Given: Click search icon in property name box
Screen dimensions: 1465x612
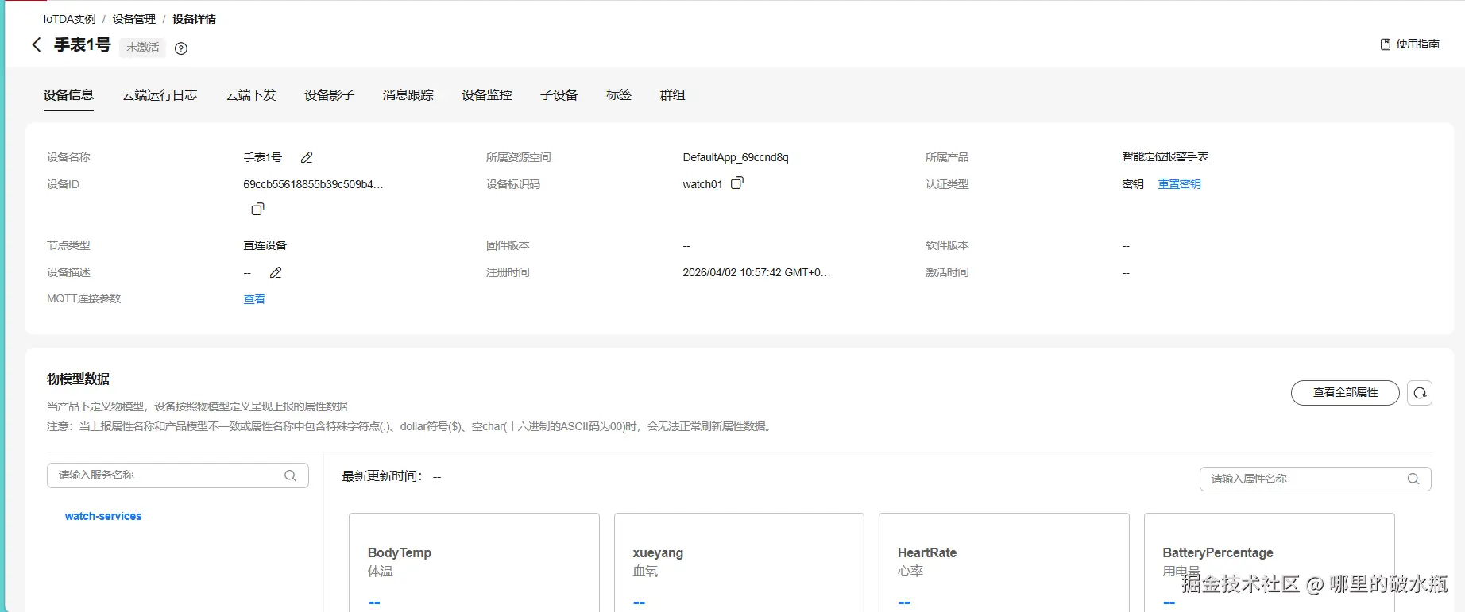Looking at the screenshot, I should point(1413,479).
